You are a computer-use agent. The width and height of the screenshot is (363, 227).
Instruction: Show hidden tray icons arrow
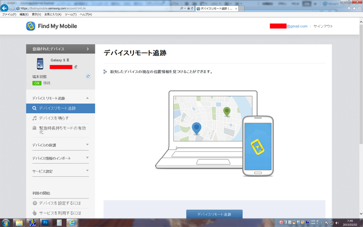(x=321, y=223)
